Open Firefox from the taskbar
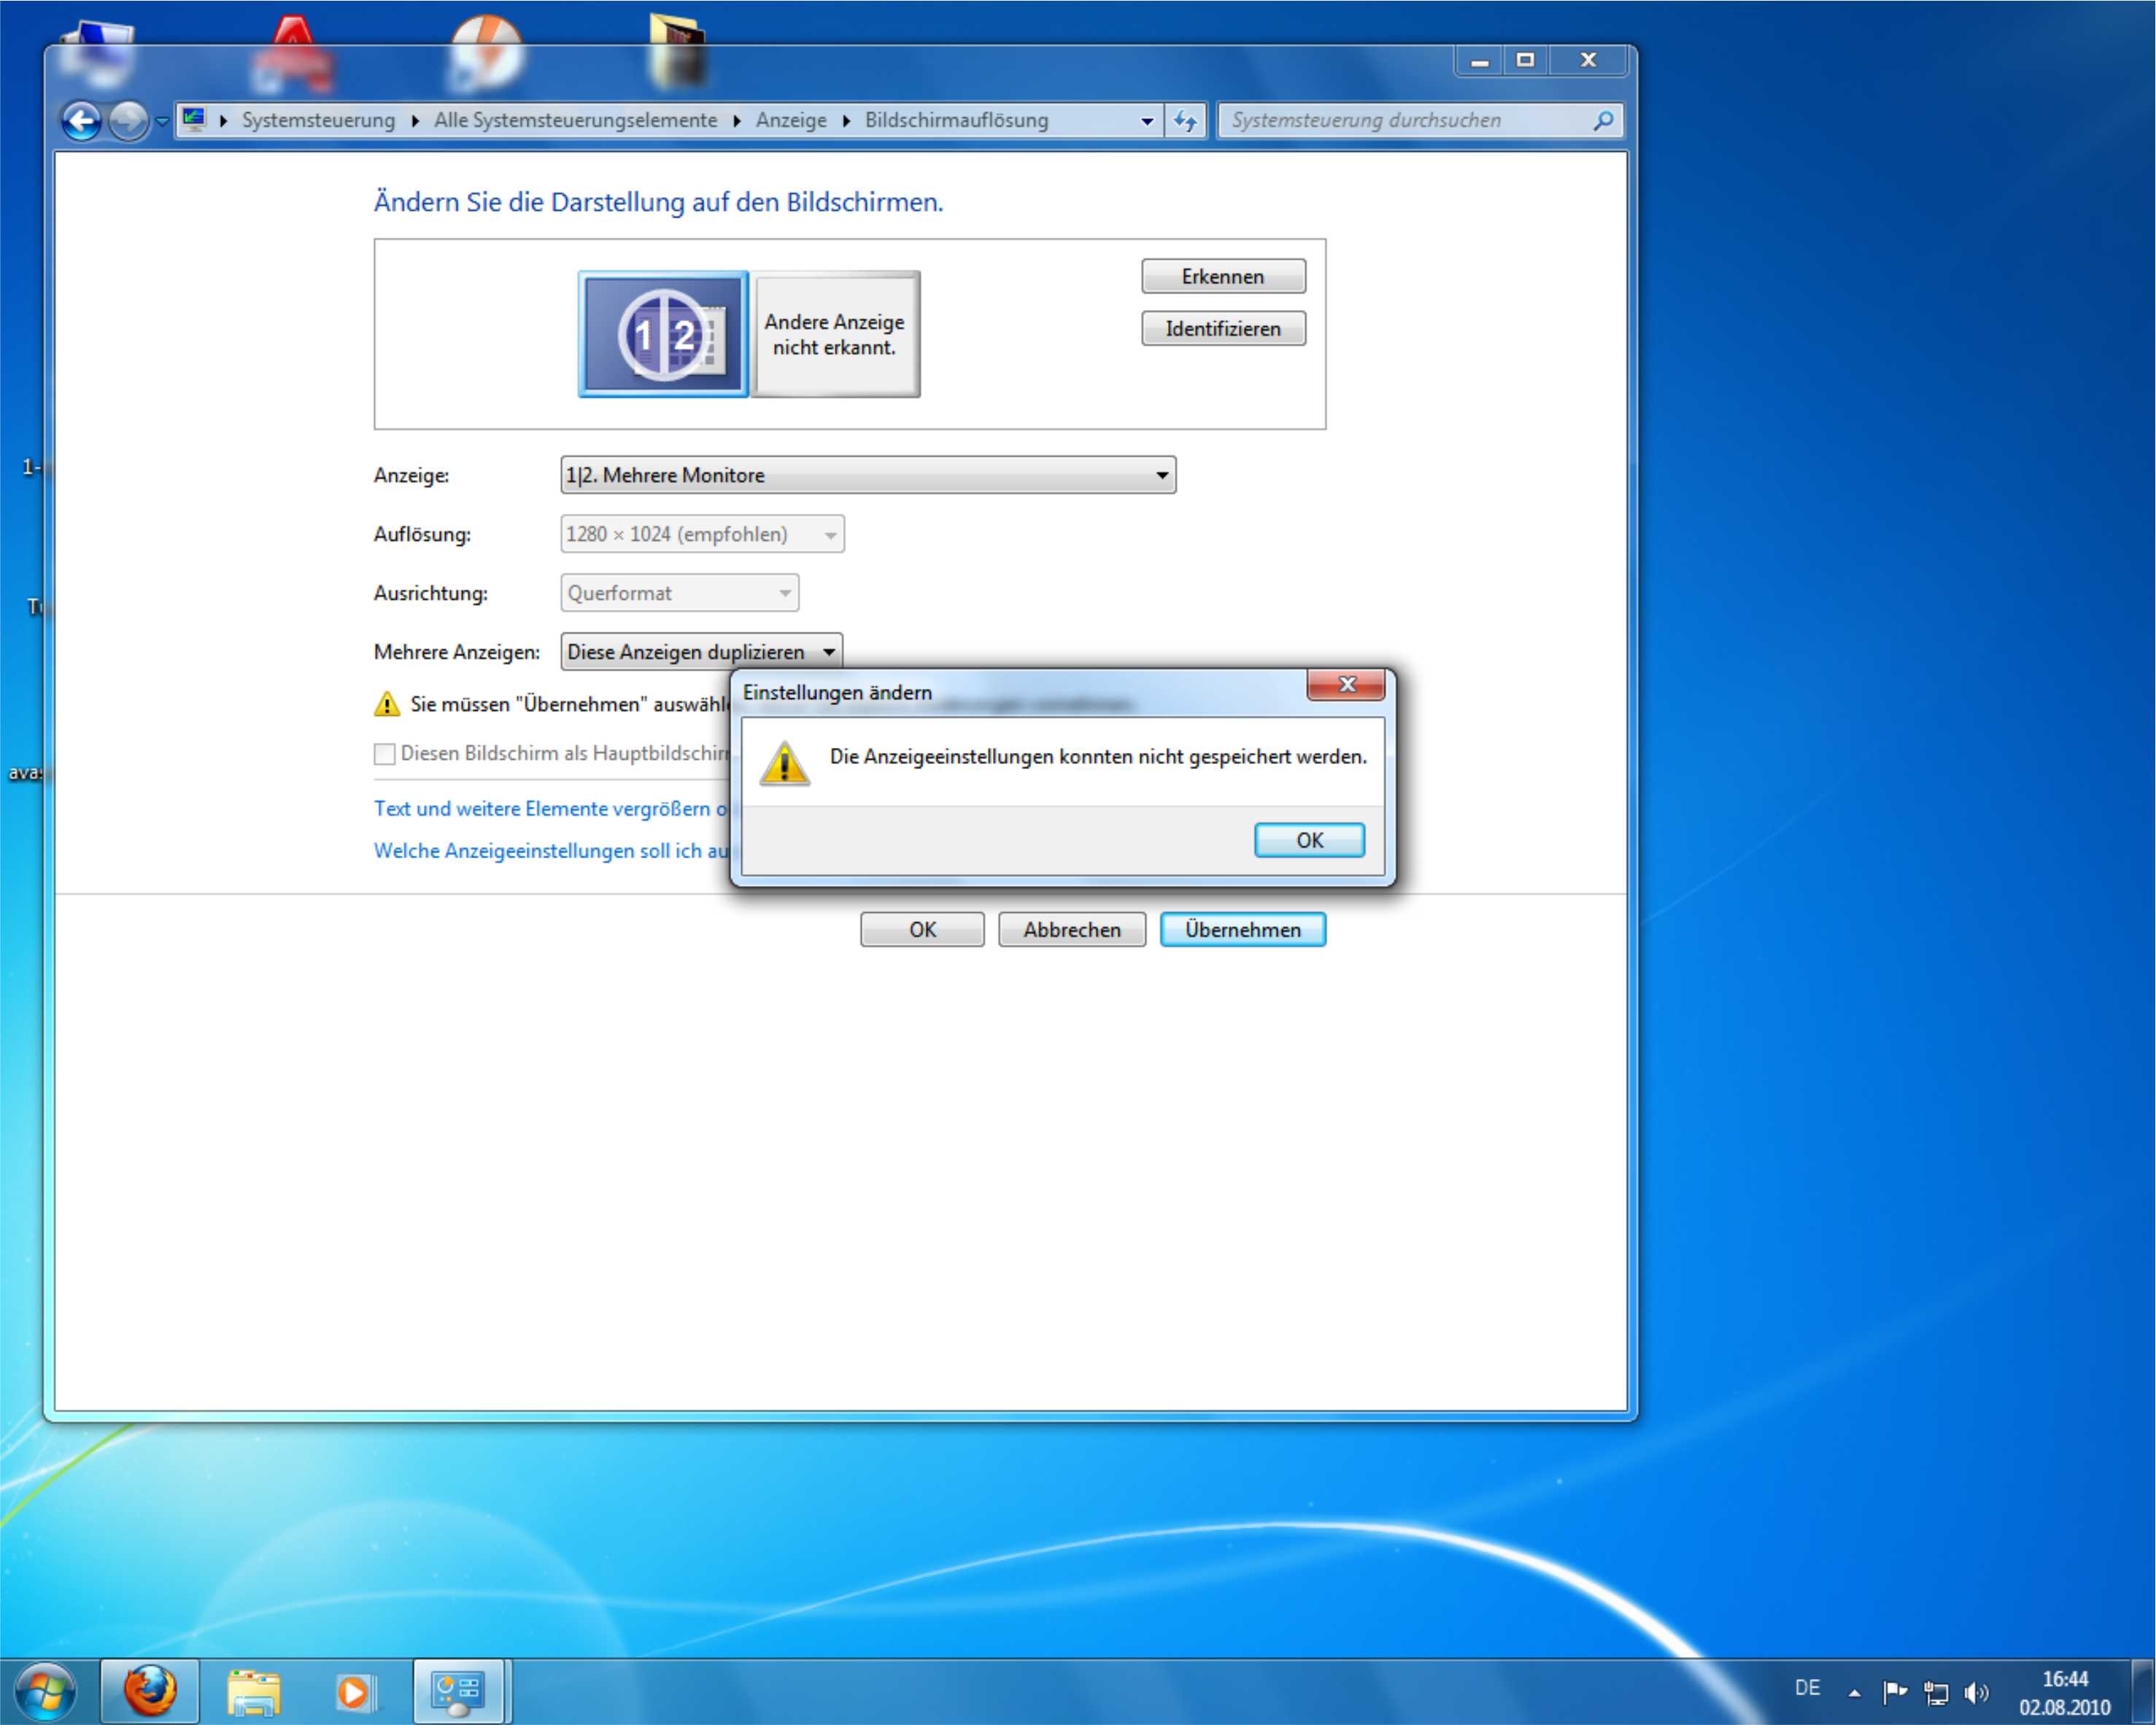Viewport: 2156px width, 1725px height. tap(150, 1691)
